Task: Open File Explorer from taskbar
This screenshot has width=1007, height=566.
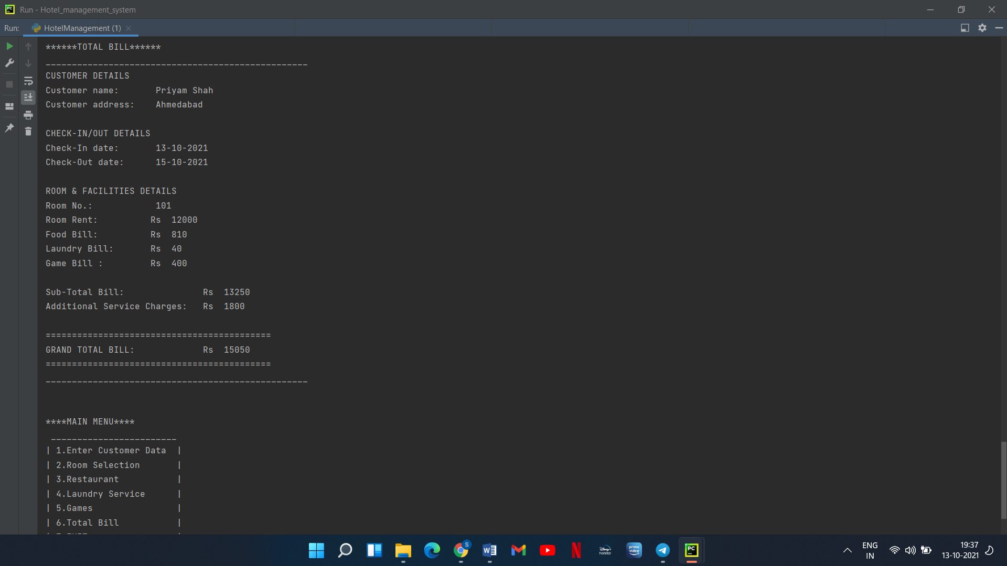Action: click(403, 550)
